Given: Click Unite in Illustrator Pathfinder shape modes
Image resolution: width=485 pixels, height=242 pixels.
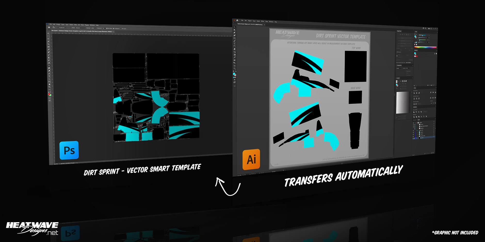Looking at the screenshot, I should pyautogui.click(x=414, y=112).
